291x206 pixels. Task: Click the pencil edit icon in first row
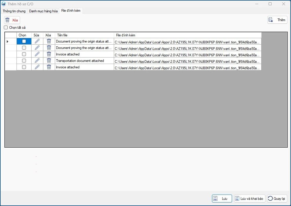click(x=37, y=41)
